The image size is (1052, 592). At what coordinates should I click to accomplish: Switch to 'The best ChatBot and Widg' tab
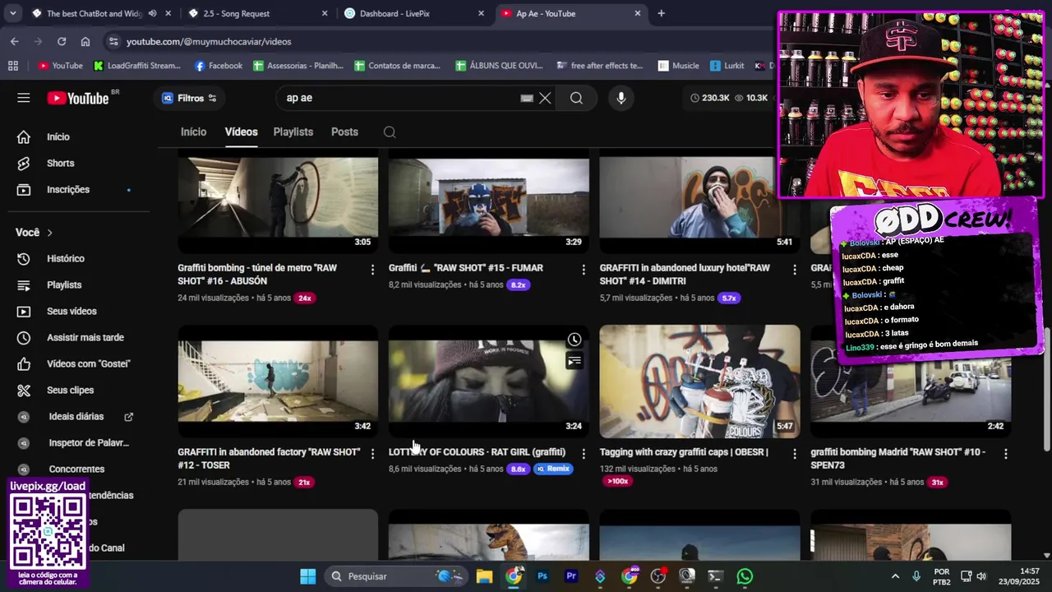[94, 13]
